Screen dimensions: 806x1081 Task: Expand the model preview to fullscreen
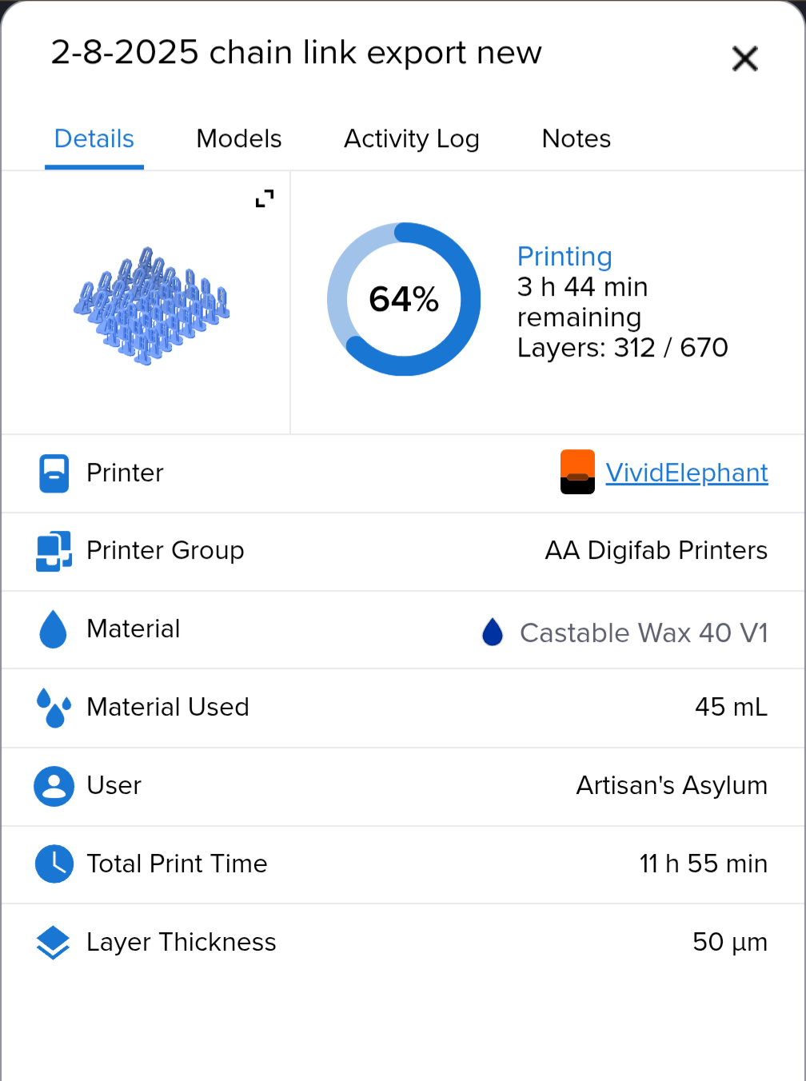pos(265,198)
